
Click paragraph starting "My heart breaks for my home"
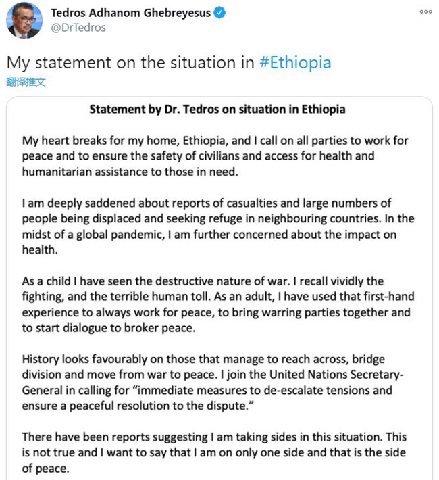(215, 156)
